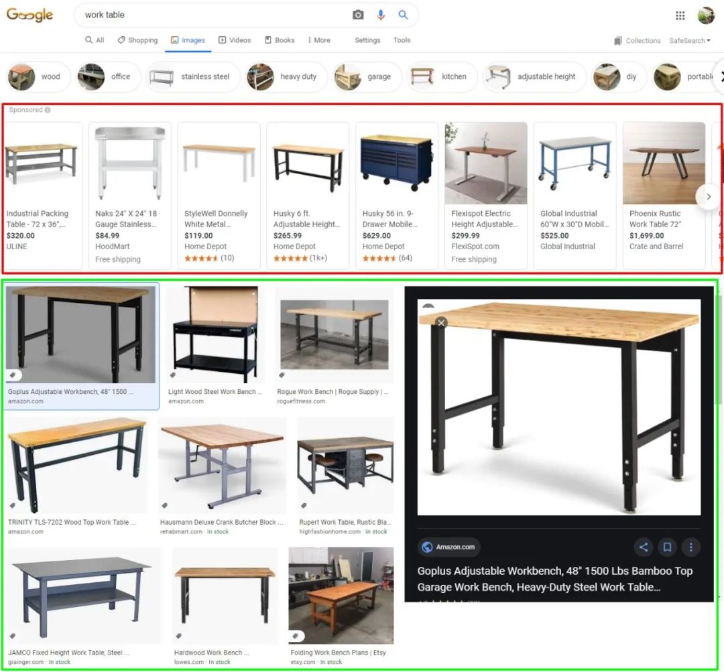Click highfashionhome.com source link
Screen dimensions: 724x672
330,532
